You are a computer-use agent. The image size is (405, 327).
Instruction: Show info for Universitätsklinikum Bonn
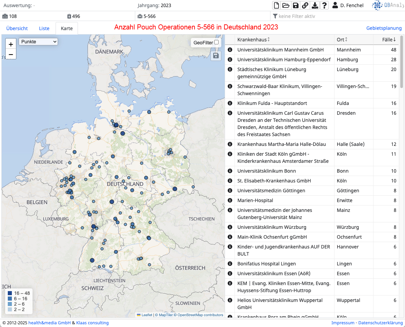pyautogui.click(x=230, y=171)
